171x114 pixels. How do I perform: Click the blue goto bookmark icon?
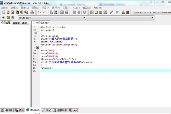point(13,18)
